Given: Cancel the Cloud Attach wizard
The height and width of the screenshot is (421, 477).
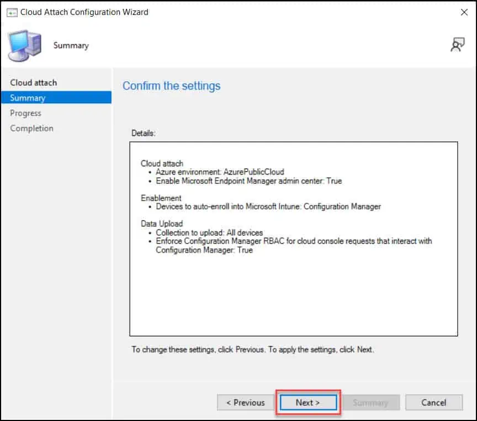Looking at the screenshot, I should pos(433,402).
